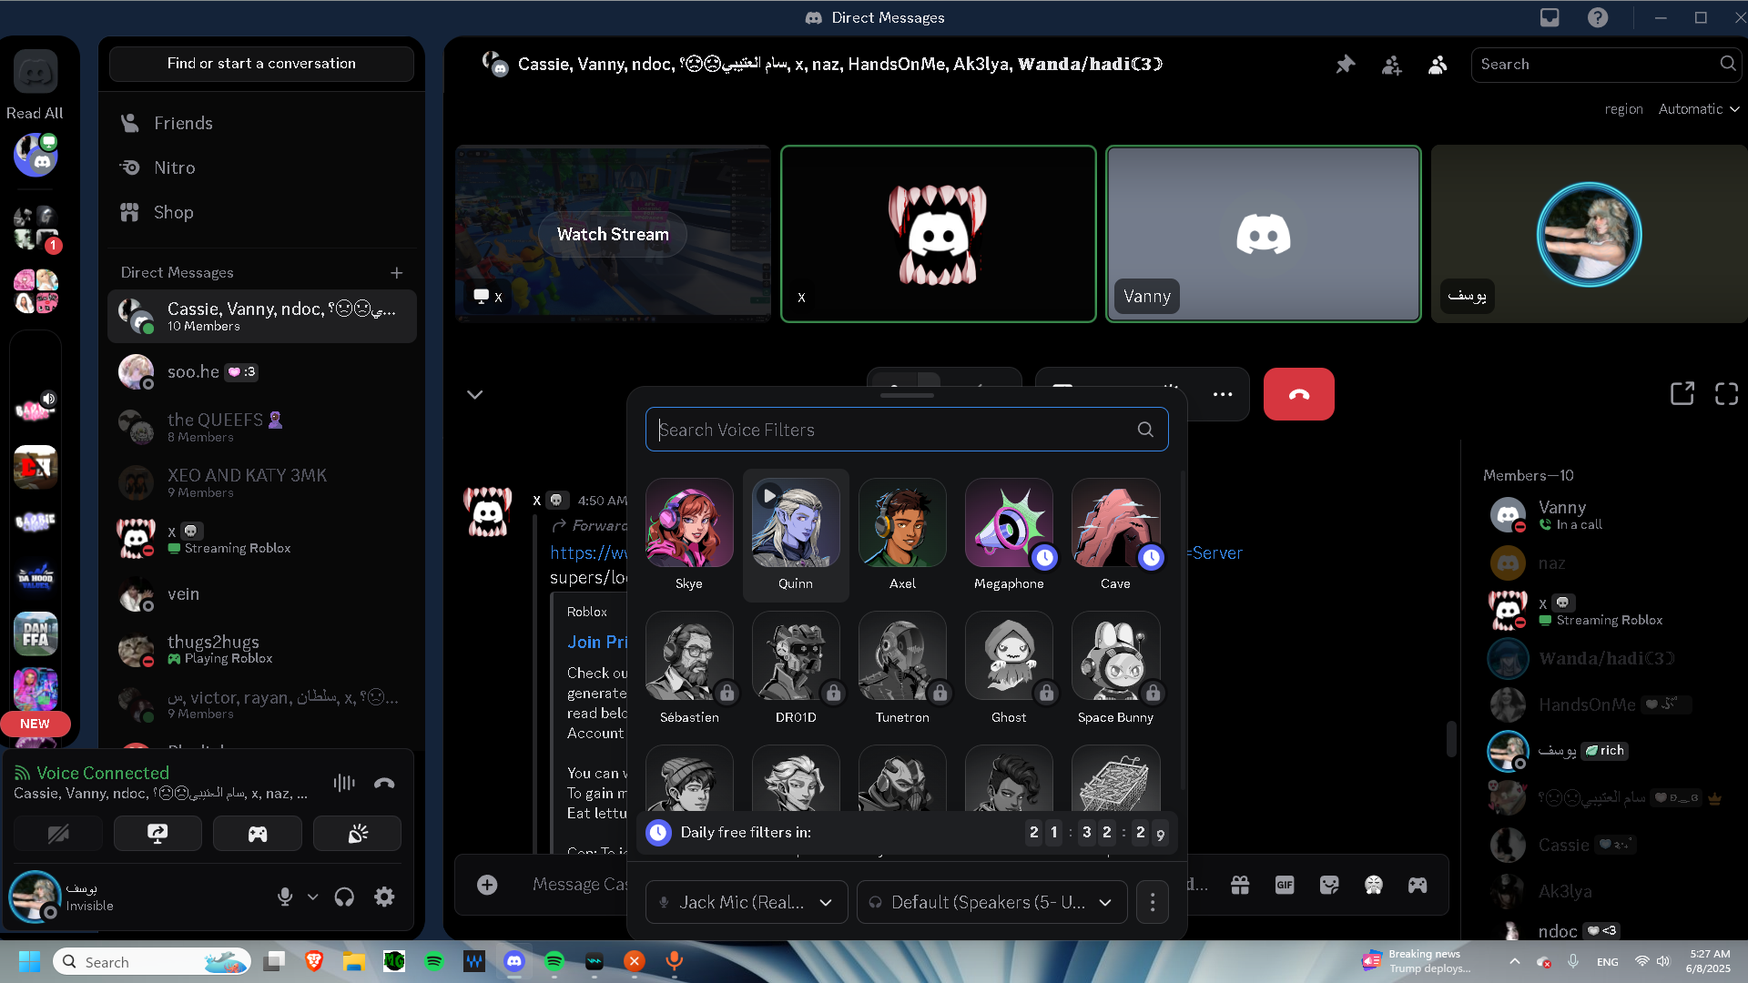Disconnect using voice panel hang-up icon
The height and width of the screenshot is (983, 1748).
384,783
